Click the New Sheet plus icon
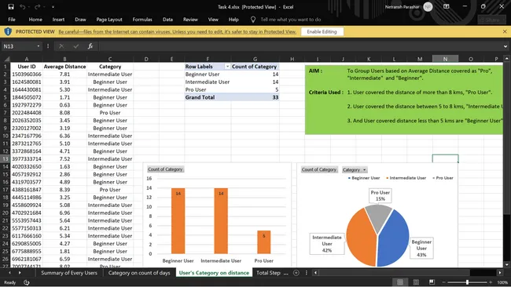 click(296, 273)
